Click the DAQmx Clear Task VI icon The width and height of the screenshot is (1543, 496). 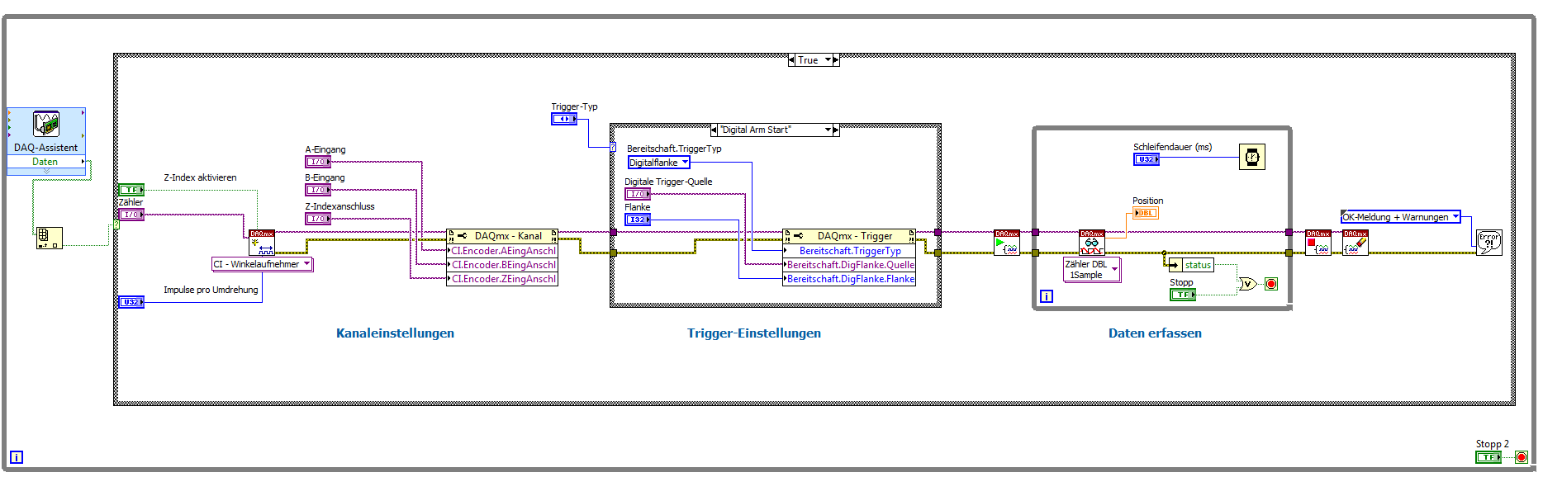1355,243
